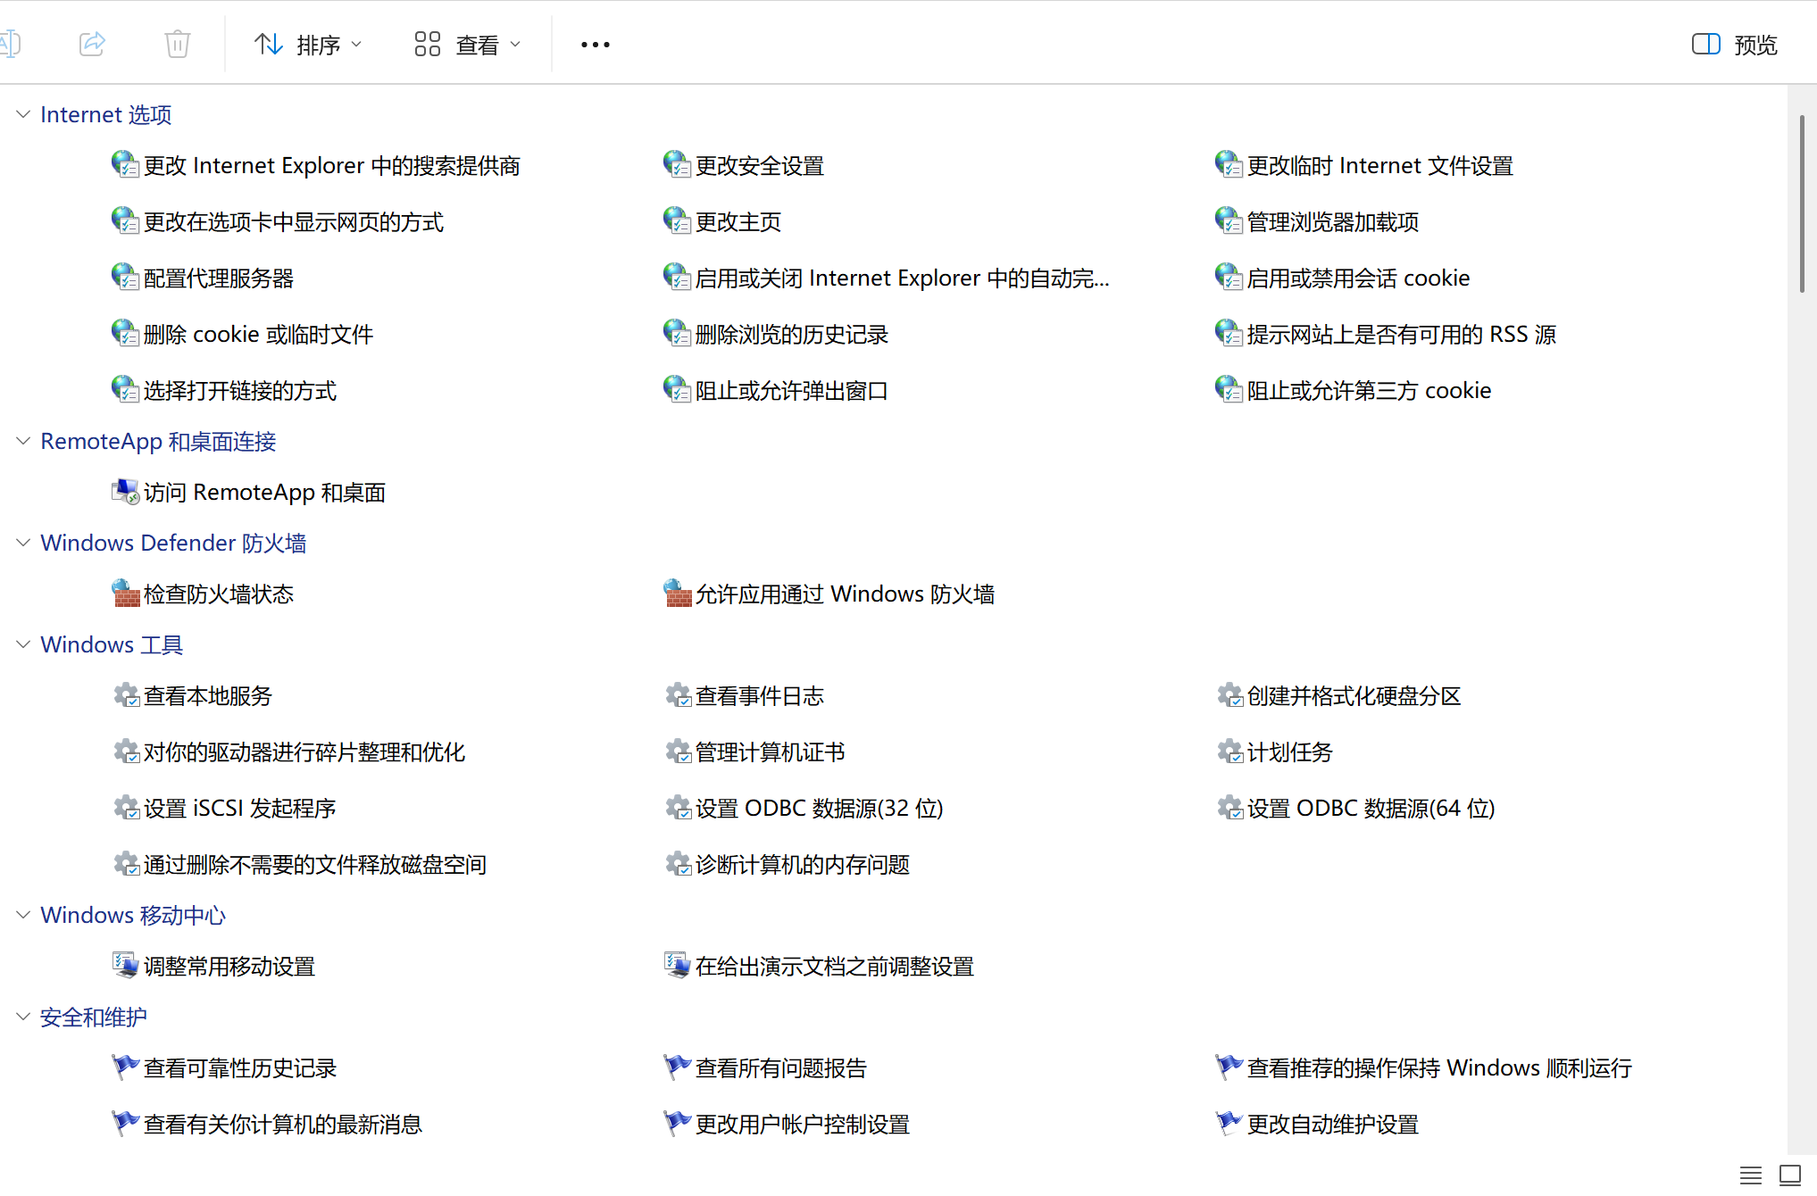The width and height of the screenshot is (1817, 1196).
Task: Open 对你的驱动器进行碎片整理和优化
Action: (304, 752)
